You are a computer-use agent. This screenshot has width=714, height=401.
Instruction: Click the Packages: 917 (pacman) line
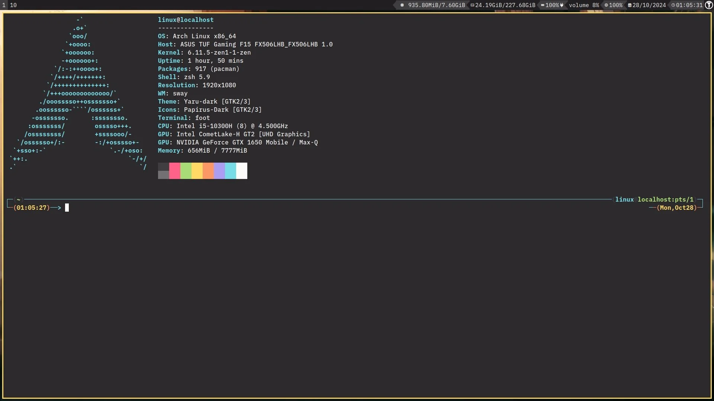pos(199,69)
